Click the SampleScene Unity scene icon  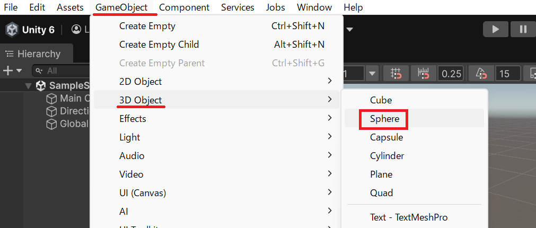41,86
